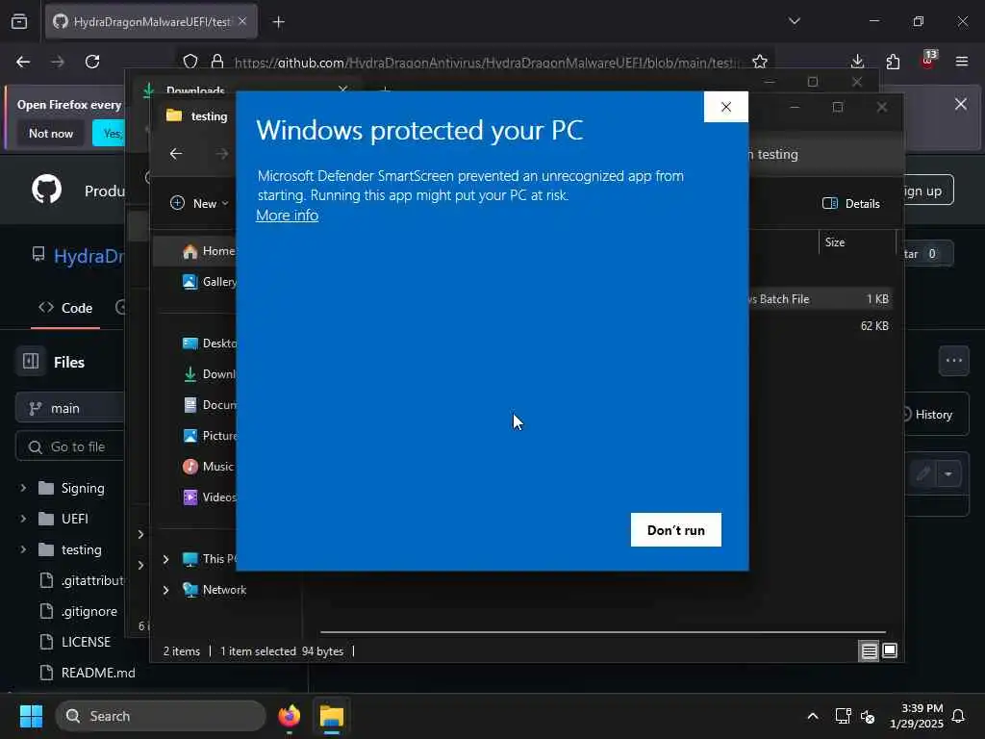Open GitHub three-dot more options button
The height and width of the screenshot is (739, 985).
pyautogui.click(x=953, y=361)
